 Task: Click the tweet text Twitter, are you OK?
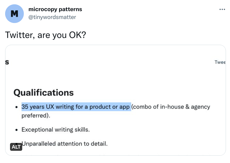point(46,35)
